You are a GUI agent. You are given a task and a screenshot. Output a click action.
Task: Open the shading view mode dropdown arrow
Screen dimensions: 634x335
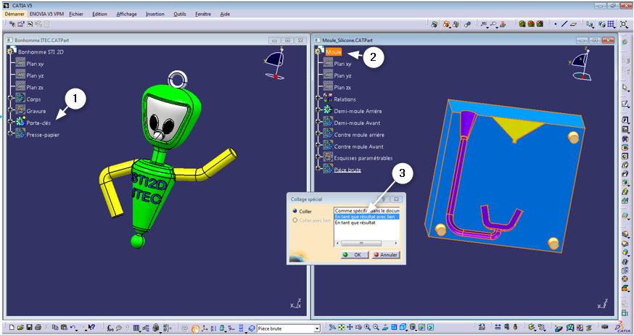click(x=416, y=331)
